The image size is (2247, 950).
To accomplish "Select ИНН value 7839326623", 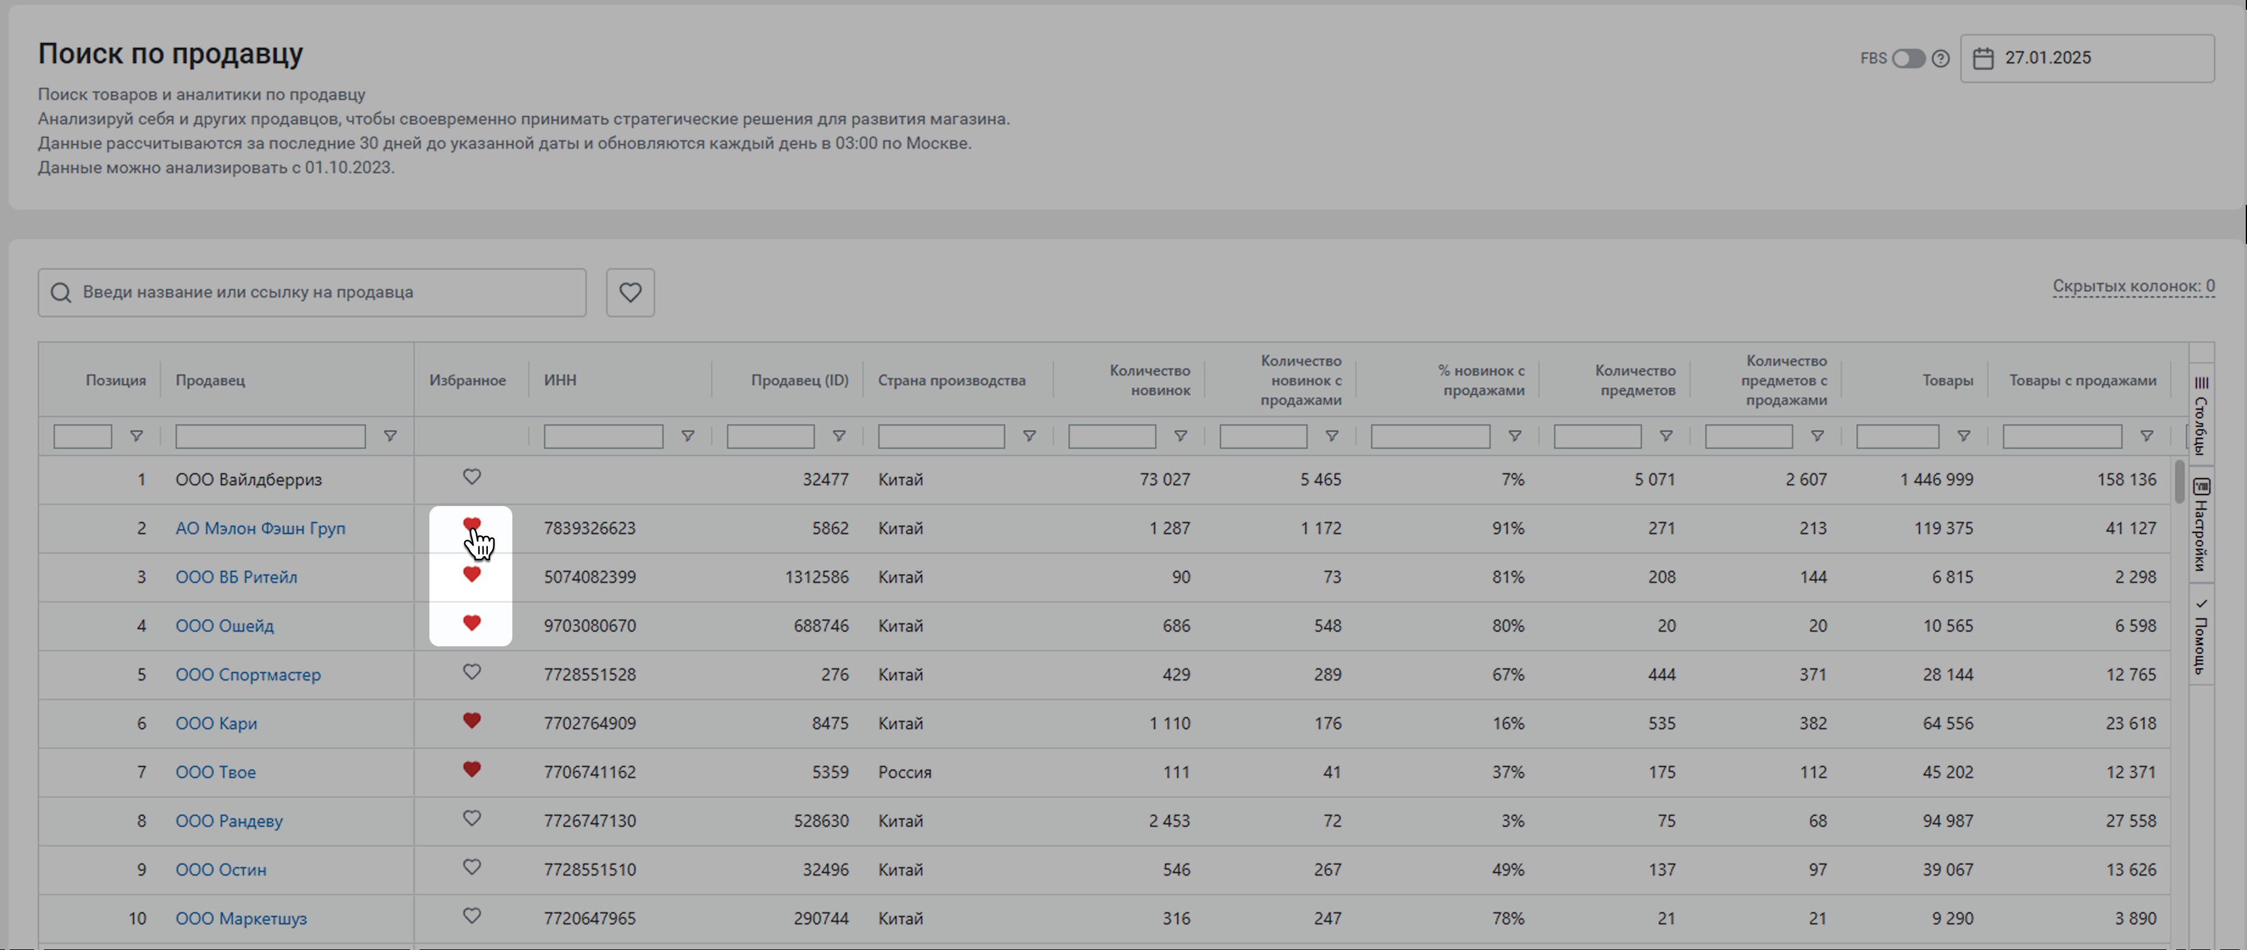I will [590, 529].
